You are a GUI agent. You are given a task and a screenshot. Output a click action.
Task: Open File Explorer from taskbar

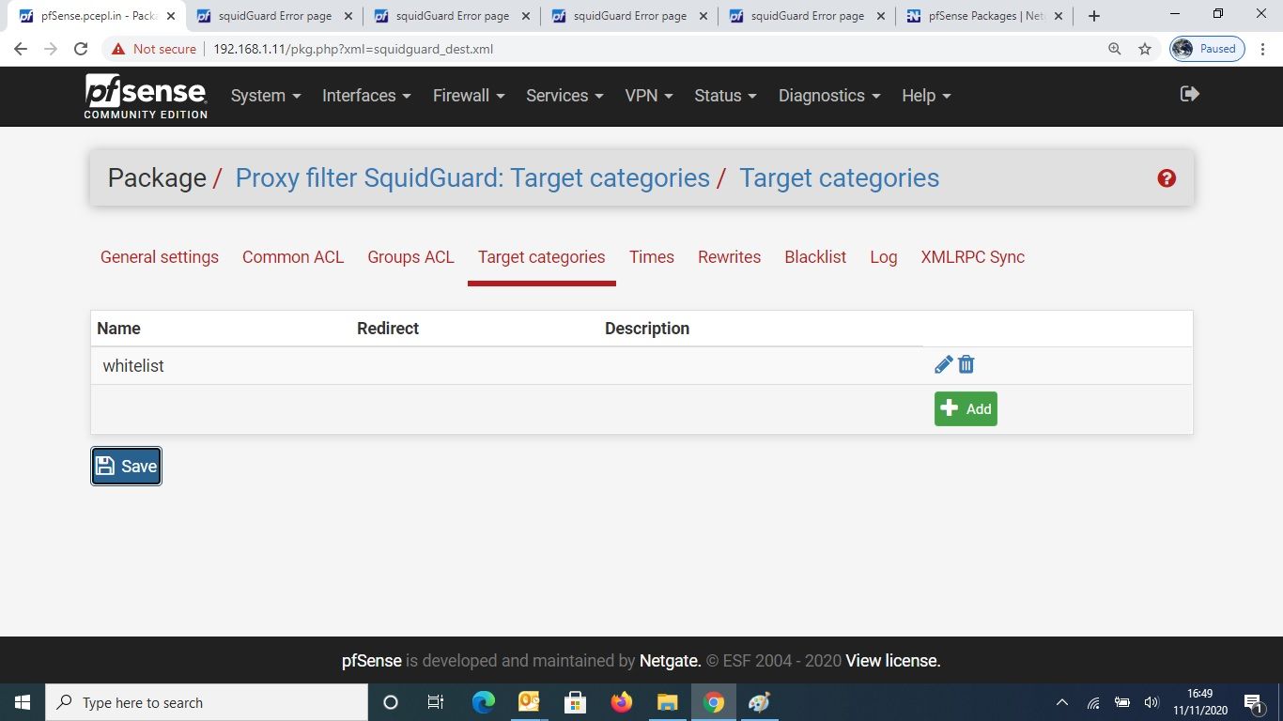667,702
